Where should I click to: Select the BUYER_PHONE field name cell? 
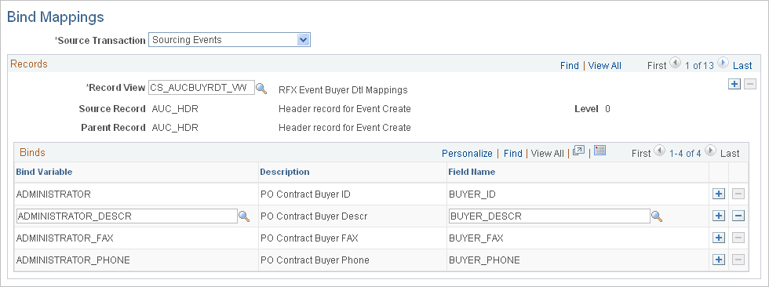485,260
